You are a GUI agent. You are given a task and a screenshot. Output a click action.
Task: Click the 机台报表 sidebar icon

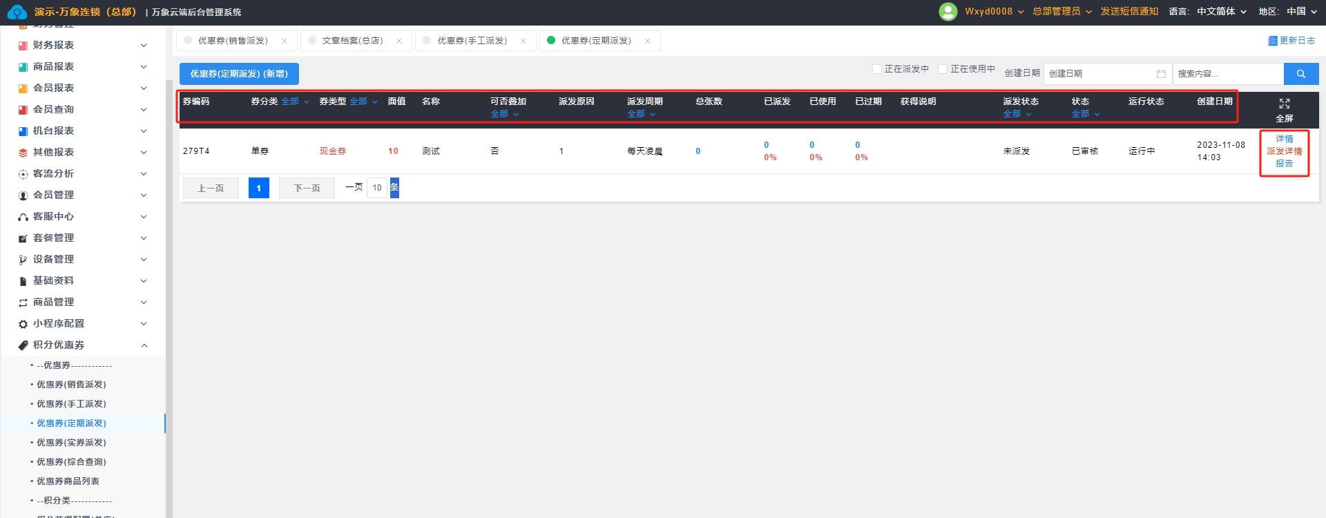pos(23,131)
